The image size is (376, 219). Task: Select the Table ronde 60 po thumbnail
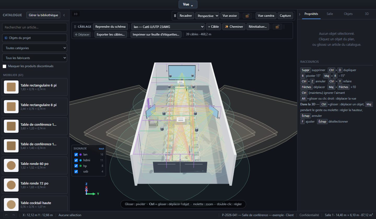(11, 166)
